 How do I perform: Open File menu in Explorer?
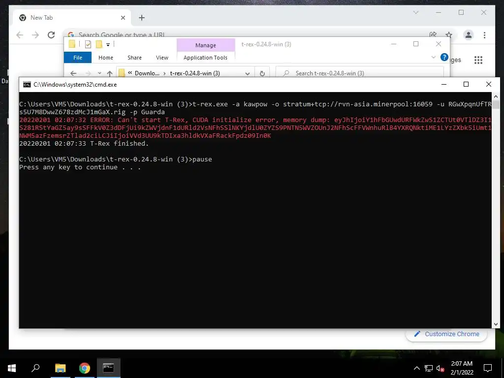[x=77, y=58]
